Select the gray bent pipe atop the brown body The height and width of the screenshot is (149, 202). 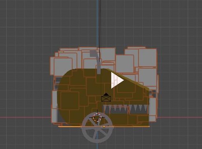(96, 62)
